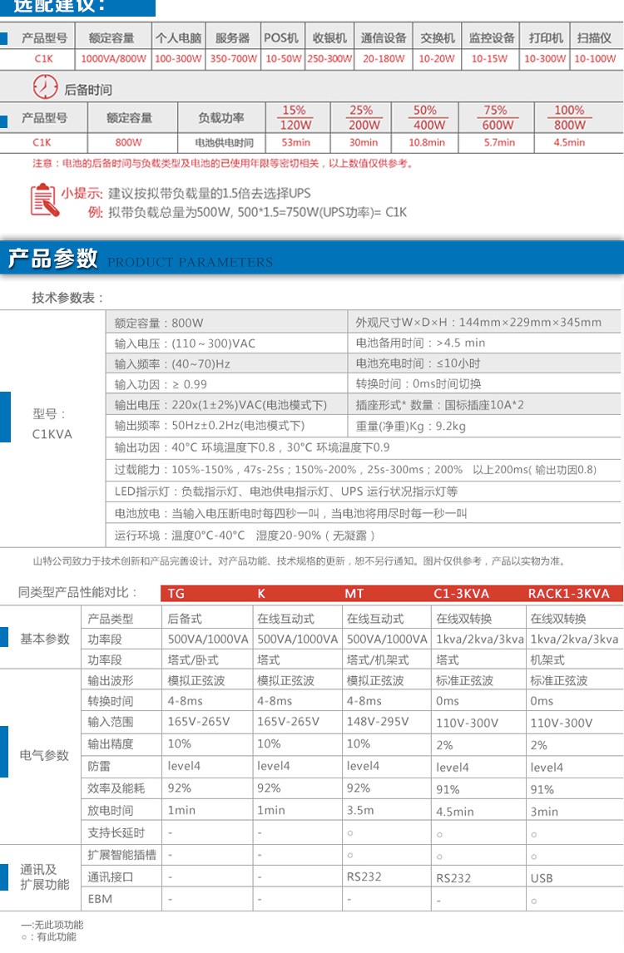
Task: Select the 10.8min backup time cell
Action: click(x=426, y=142)
